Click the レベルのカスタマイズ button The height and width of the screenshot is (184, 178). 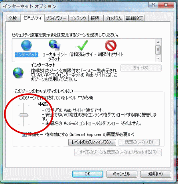tap(92, 142)
